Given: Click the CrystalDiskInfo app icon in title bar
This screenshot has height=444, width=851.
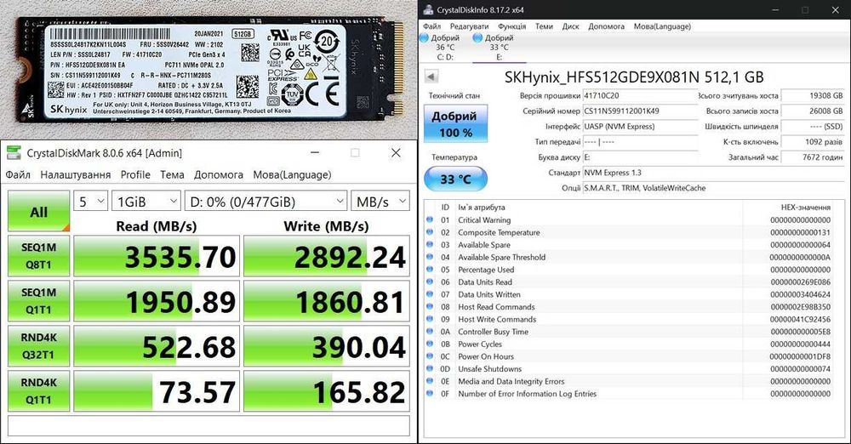Looking at the screenshot, I should pos(428,9).
